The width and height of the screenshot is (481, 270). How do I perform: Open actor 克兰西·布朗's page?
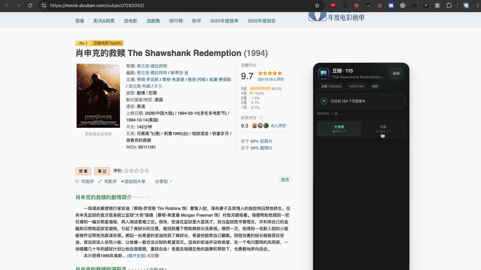139,86
